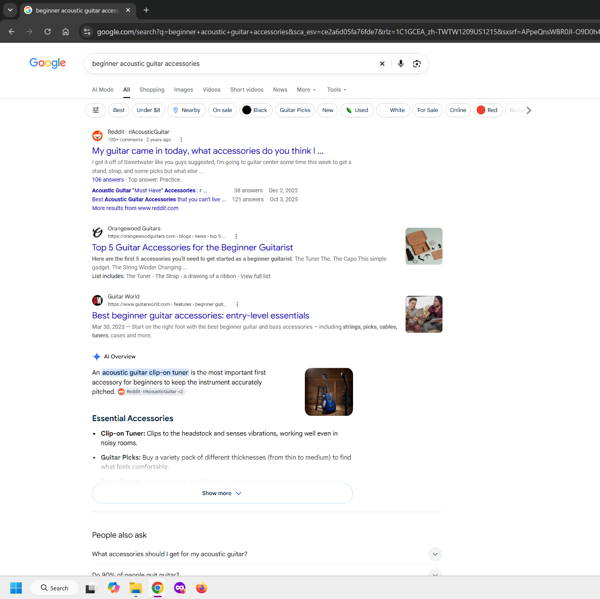Switch to the Short videos tab
Viewport: 600px width, 599px height.
[247, 89]
